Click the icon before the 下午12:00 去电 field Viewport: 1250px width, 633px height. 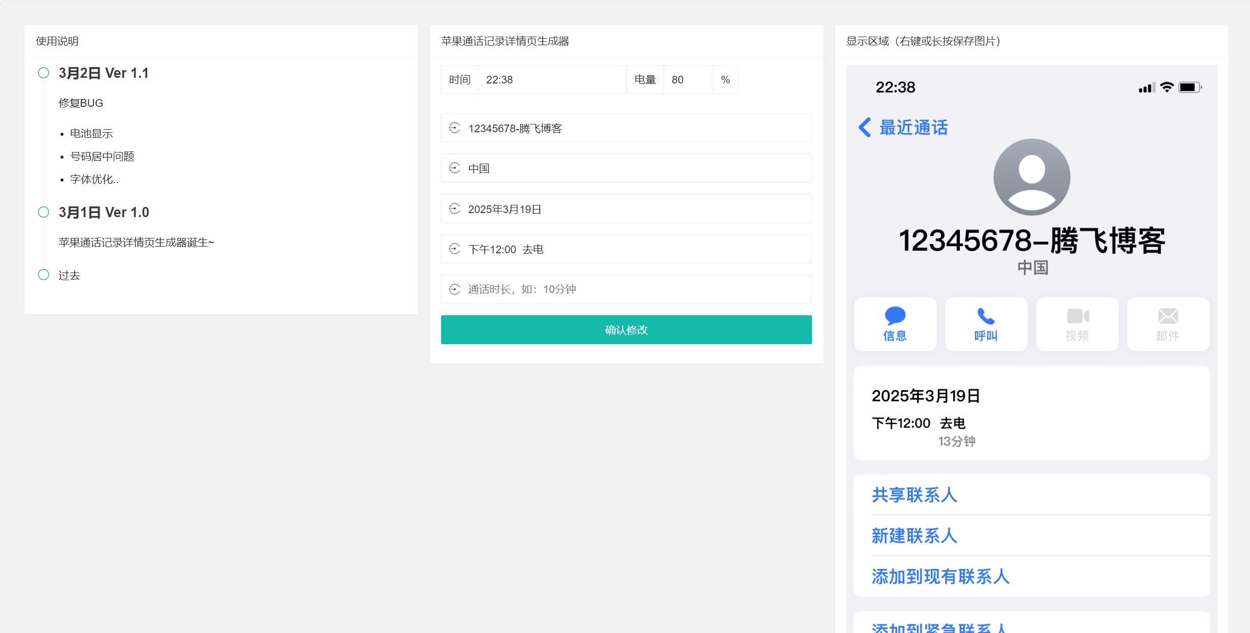[x=454, y=249]
